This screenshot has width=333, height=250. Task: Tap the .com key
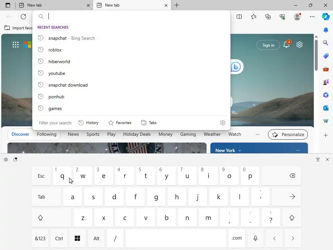point(237,238)
